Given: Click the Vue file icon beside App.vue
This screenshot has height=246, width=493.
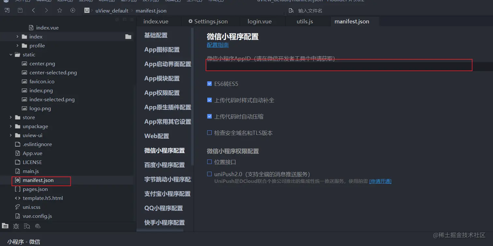Looking at the screenshot, I should pos(18,153).
